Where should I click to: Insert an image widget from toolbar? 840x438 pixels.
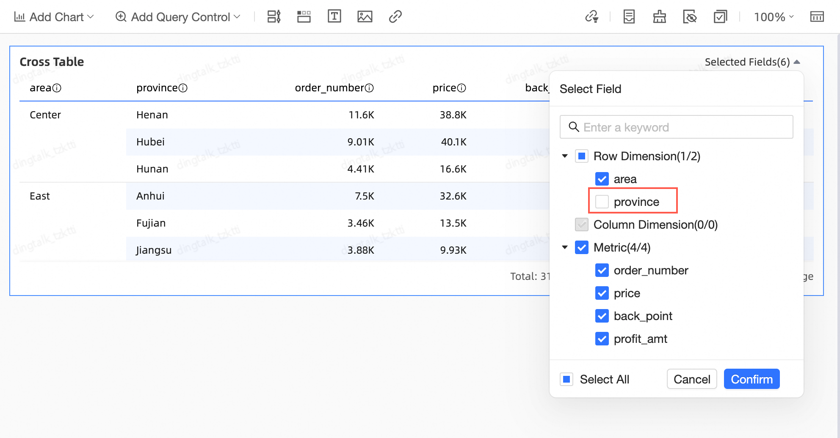pyautogui.click(x=365, y=16)
